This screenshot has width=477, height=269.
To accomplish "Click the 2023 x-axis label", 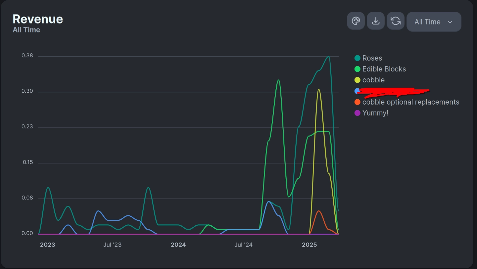I will point(48,245).
